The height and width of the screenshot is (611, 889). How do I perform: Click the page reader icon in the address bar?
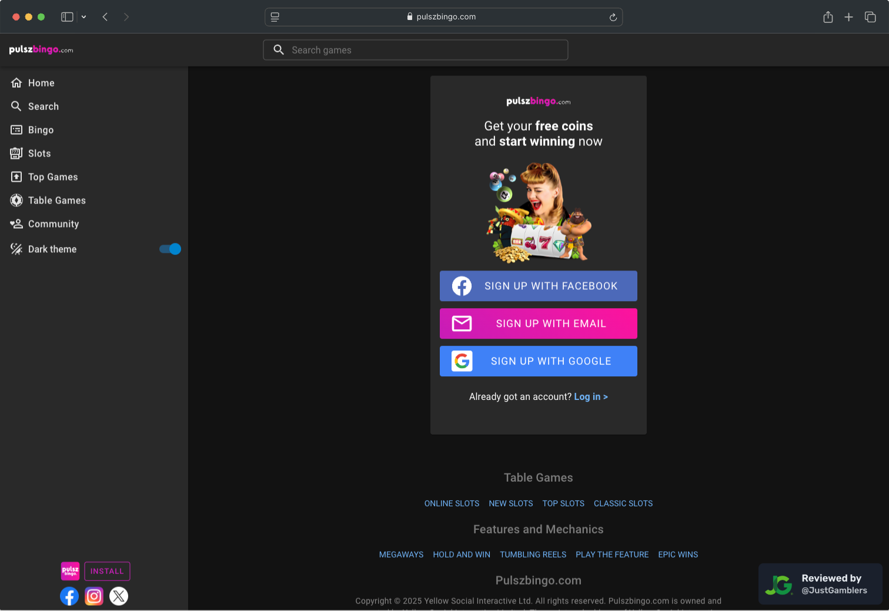(x=275, y=17)
